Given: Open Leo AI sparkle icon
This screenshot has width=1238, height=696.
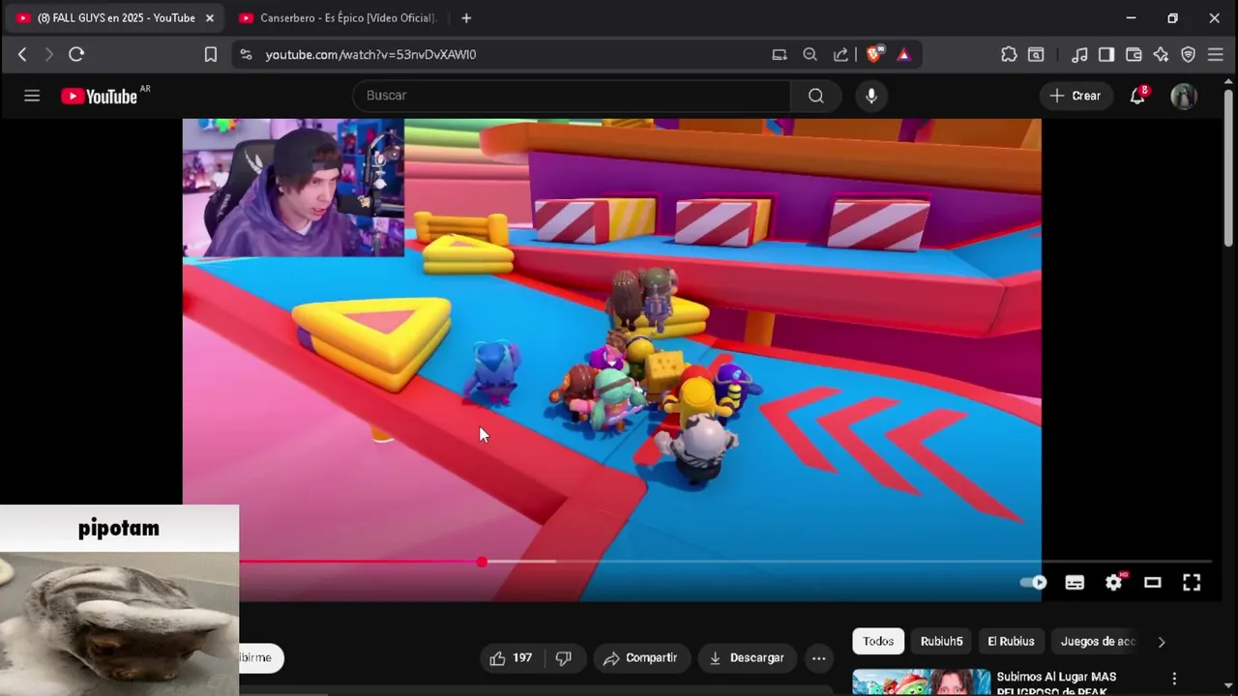Looking at the screenshot, I should tap(1161, 54).
